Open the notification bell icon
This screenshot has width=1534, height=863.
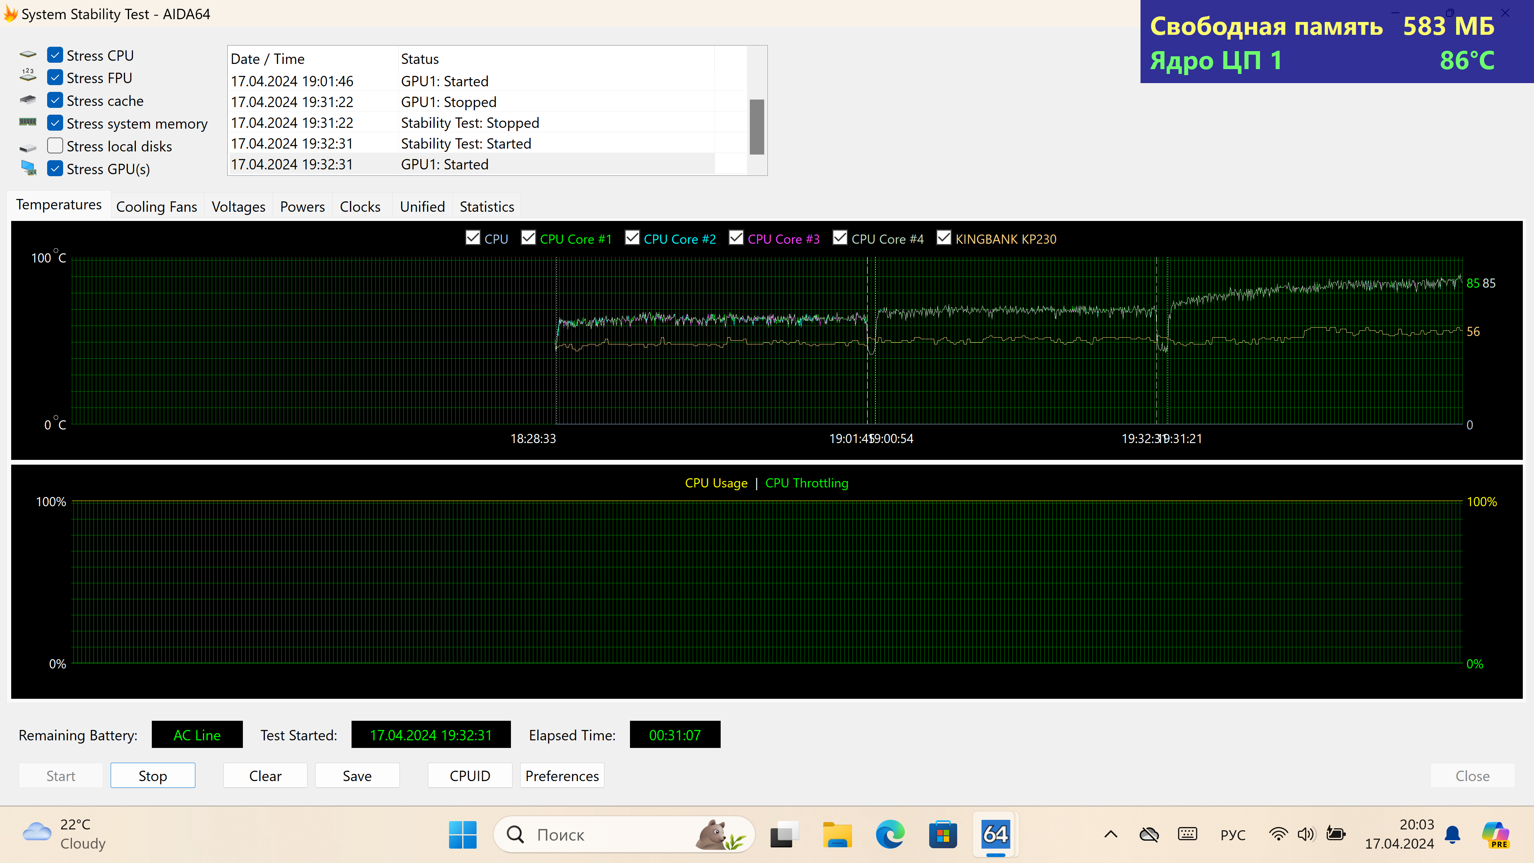pos(1453,834)
